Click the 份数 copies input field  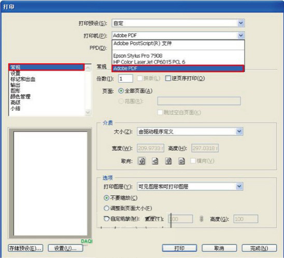[125, 78]
